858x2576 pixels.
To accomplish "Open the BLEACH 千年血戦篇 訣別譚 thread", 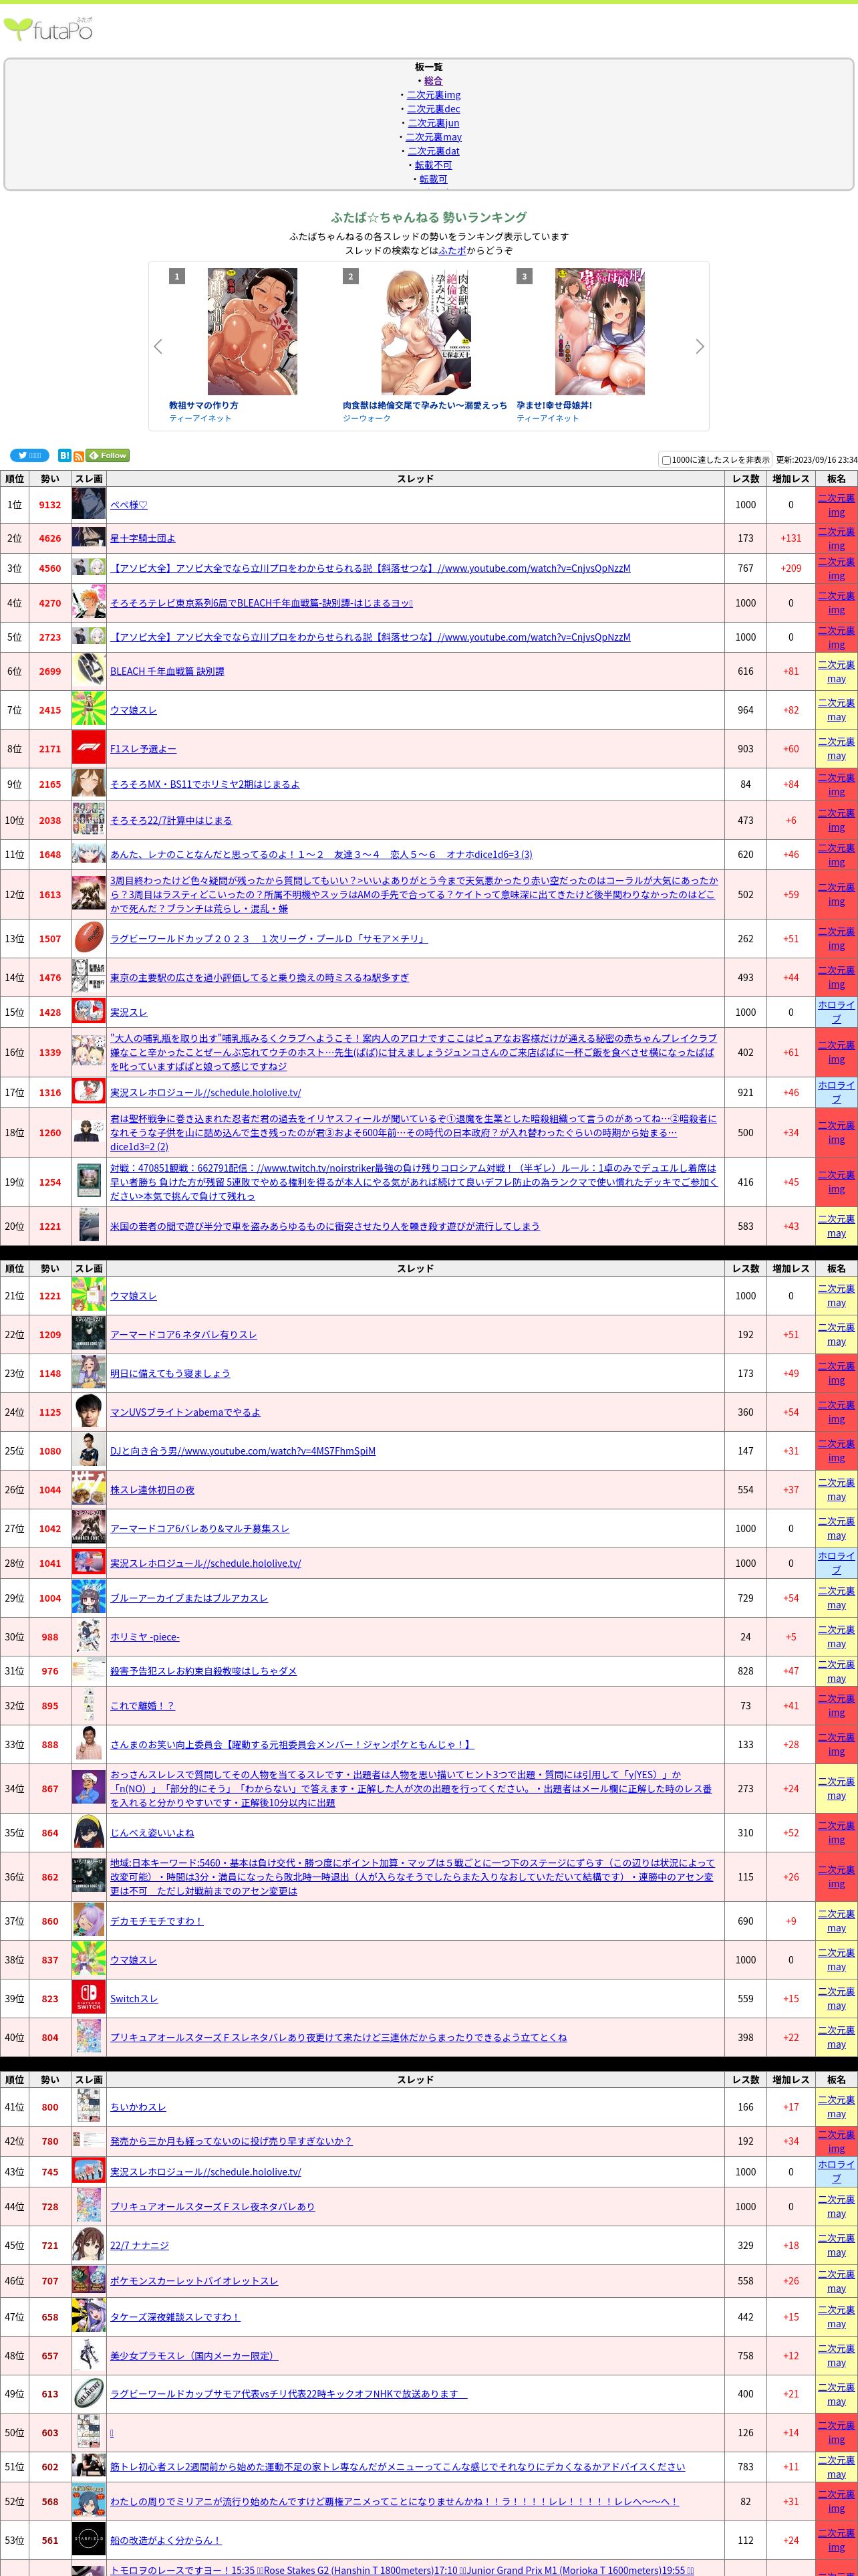I will [167, 671].
